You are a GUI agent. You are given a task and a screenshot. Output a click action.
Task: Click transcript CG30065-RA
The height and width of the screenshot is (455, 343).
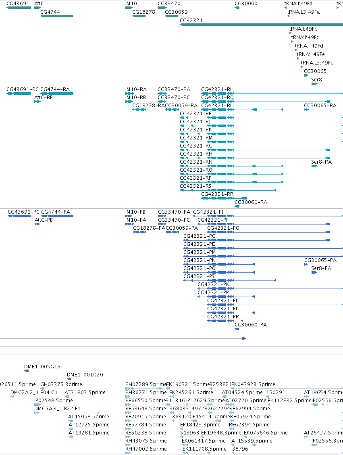306,110
